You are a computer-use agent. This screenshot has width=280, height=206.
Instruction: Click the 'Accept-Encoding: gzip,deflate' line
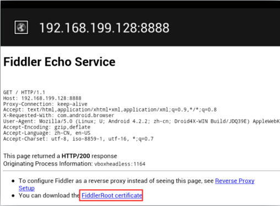[47, 127]
